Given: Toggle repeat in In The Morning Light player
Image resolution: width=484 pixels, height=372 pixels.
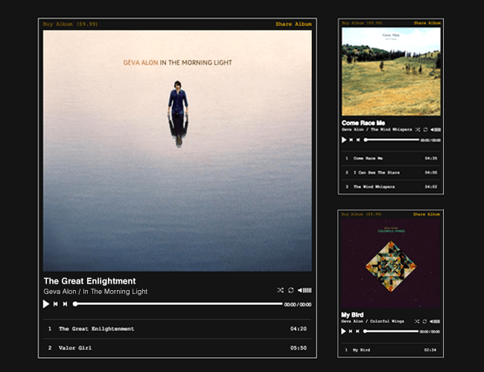Looking at the screenshot, I should 290,290.
